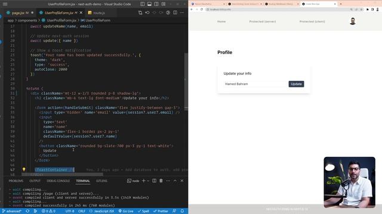Image resolution: width=382 pixels, height=214 pixels.
Task: Reload the page in browser
Action: point(202,10)
